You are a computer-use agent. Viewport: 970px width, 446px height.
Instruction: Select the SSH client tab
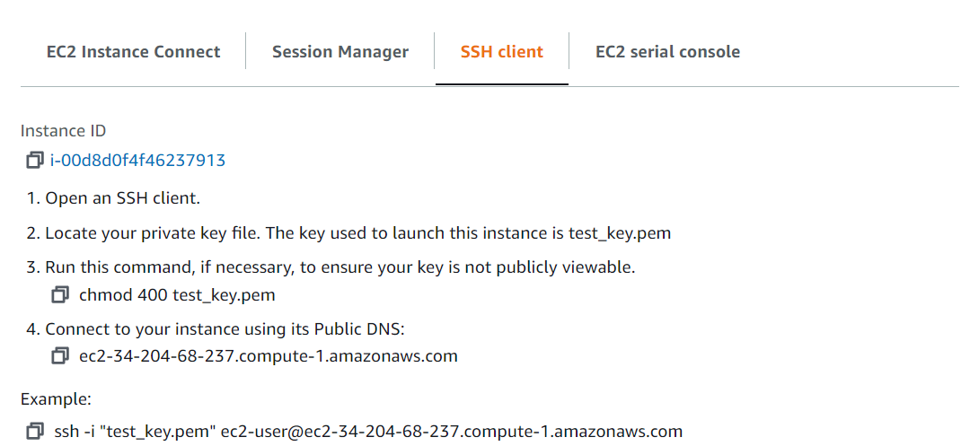pyautogui.click(x=501, y=52)
